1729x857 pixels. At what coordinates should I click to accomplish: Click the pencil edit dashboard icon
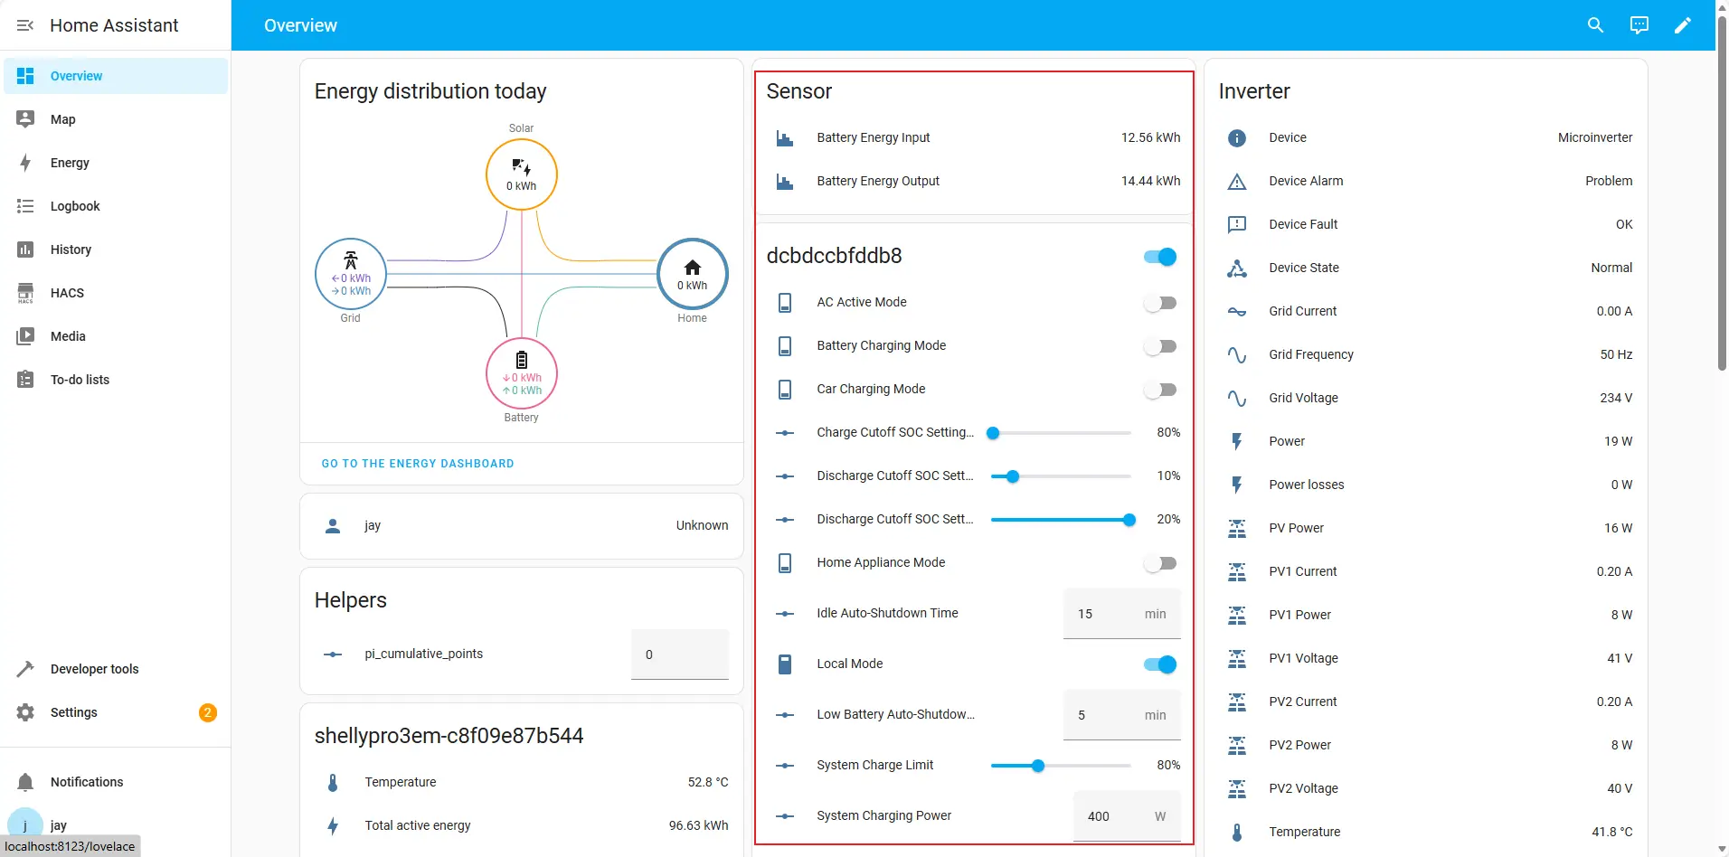pos(1682,25)
